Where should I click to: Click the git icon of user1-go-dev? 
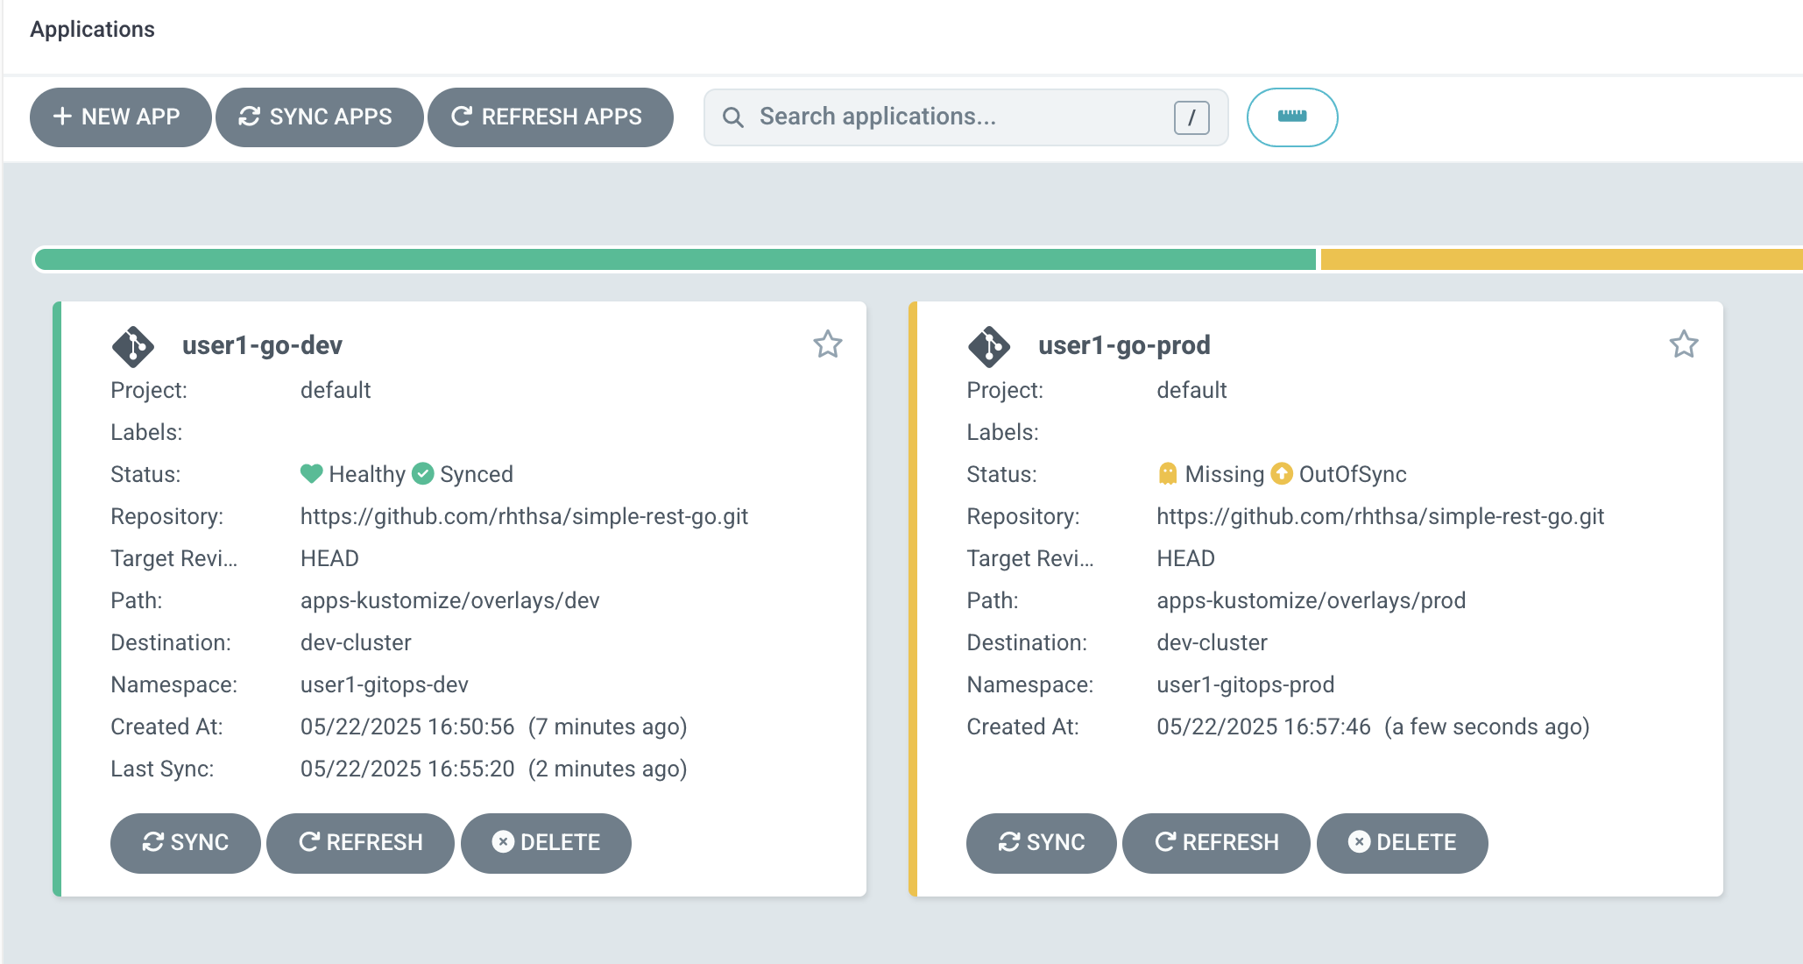pos(133,346)
